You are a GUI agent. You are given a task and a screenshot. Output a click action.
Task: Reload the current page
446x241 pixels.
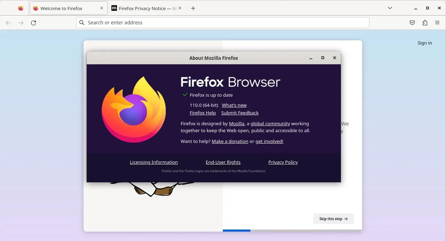[33, 23]
